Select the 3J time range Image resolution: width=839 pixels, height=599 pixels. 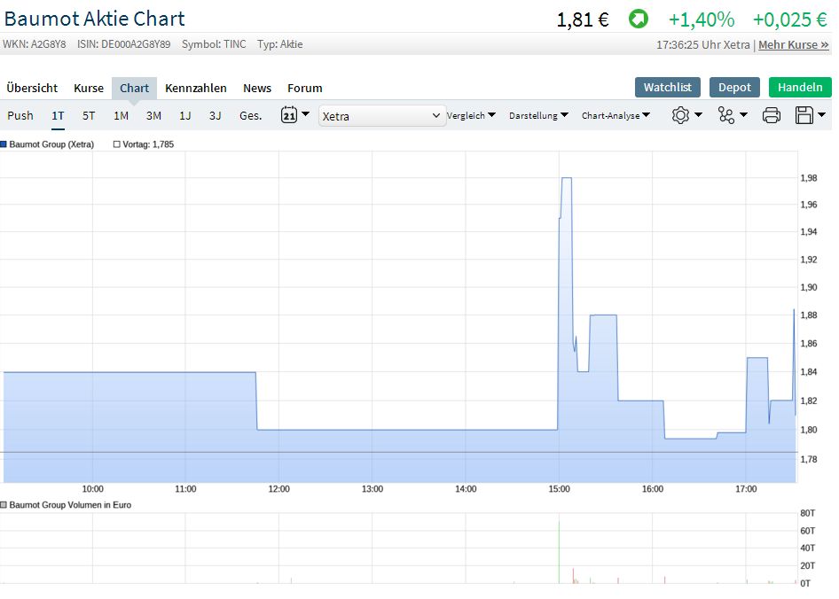coord(216,115)
